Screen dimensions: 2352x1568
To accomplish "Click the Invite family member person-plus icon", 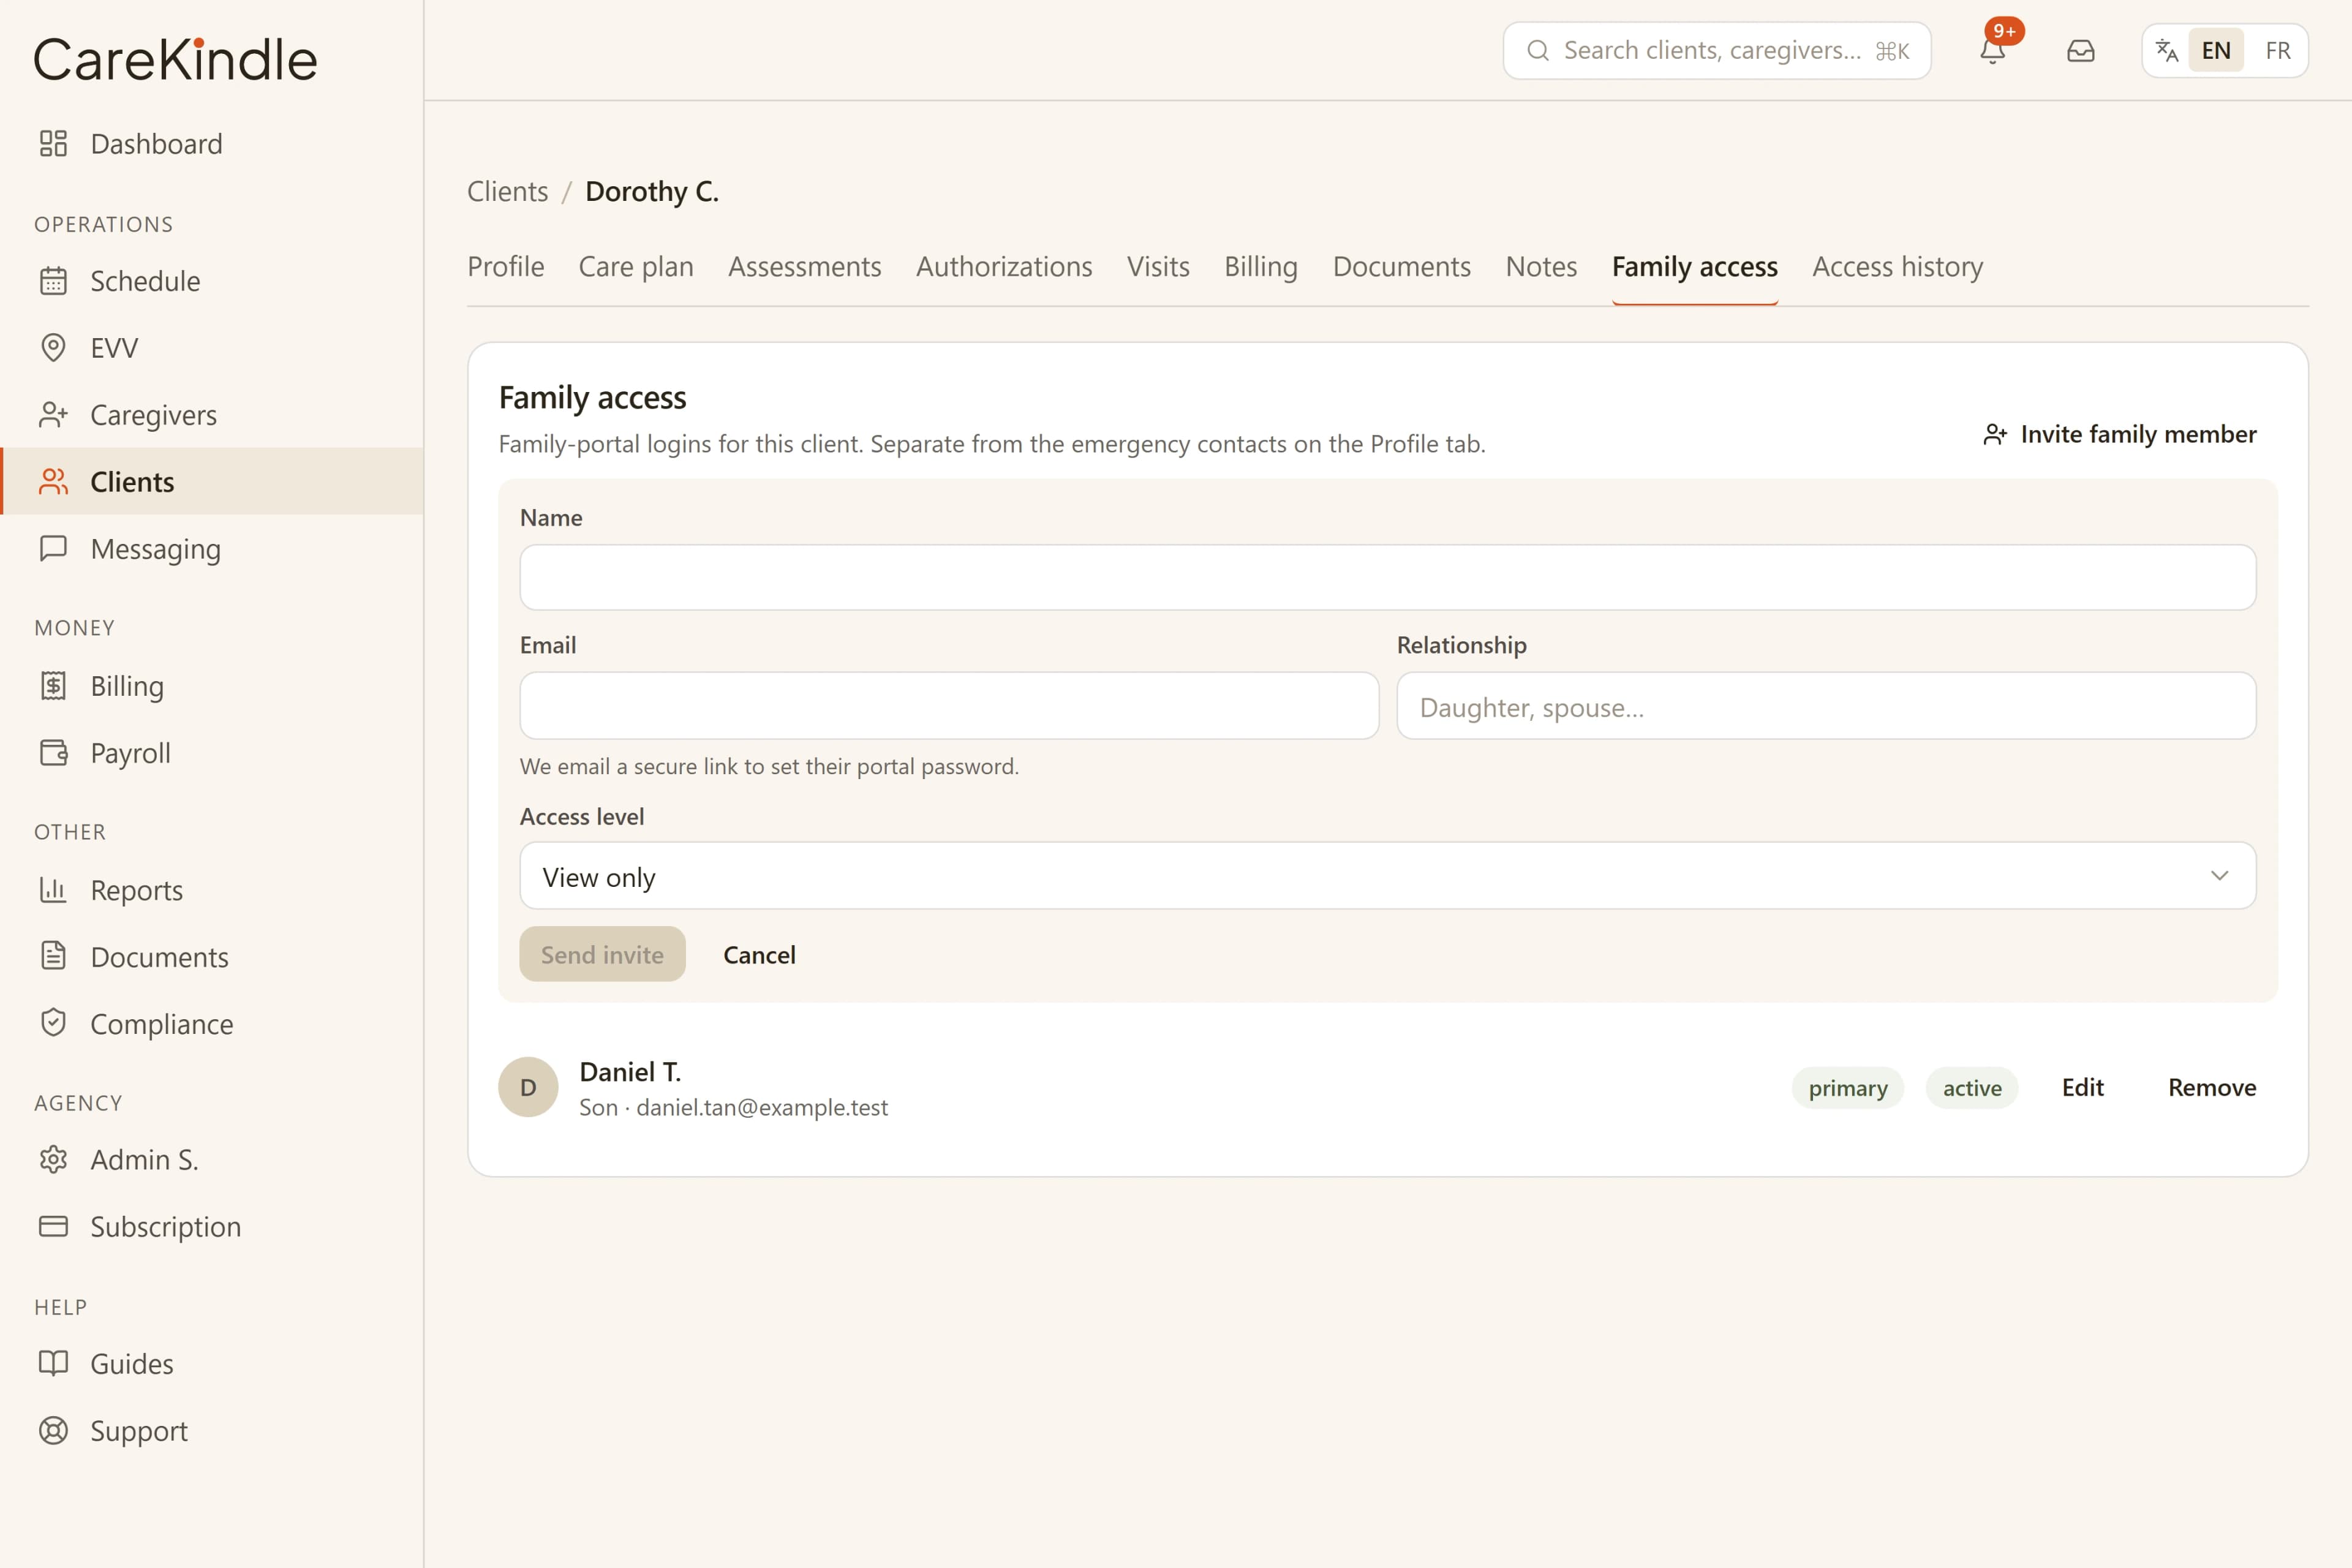I will 1995,434.
